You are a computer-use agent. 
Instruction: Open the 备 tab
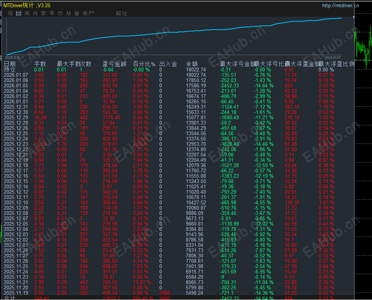(77, 13)
